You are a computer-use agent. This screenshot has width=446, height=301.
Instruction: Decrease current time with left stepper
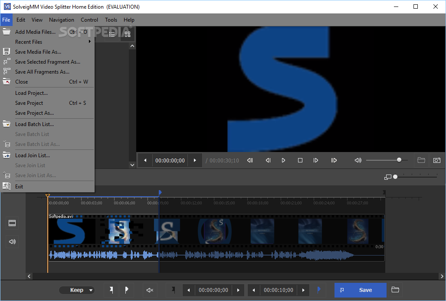(x=145, y=160)
